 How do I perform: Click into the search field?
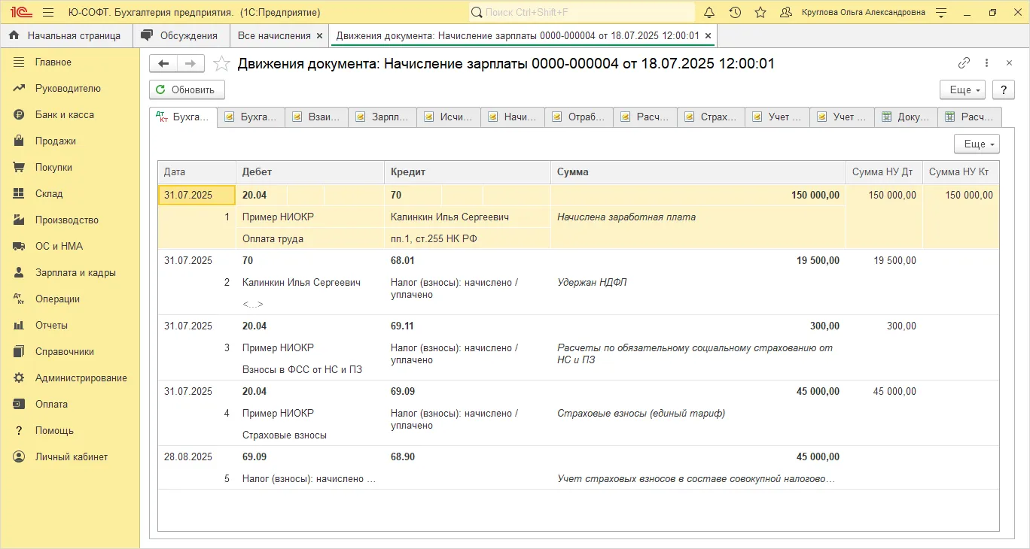[582, 12]
